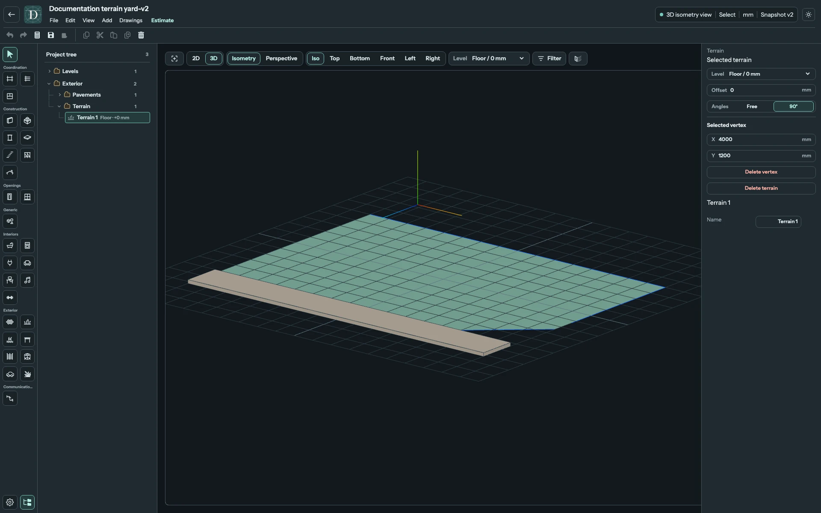
Task: Open the File menu
Action: point(54,21)
